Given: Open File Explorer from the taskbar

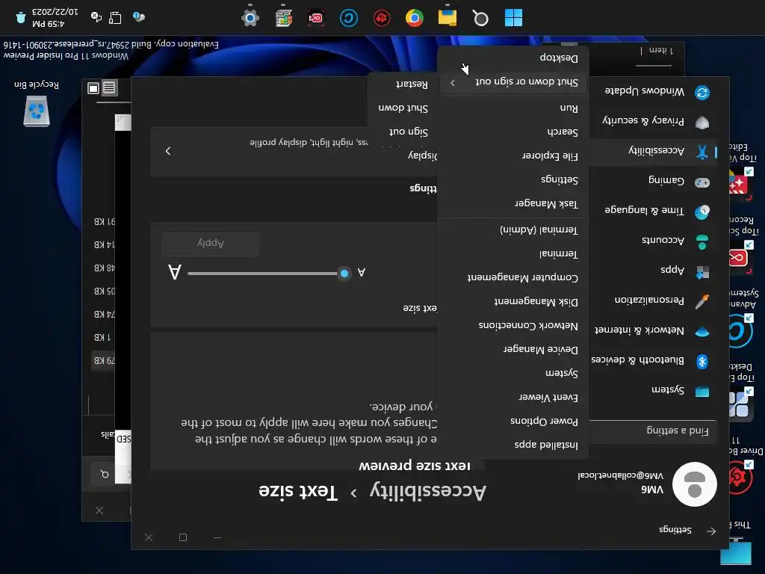Looking at the screenshot, I should point(447,18).
